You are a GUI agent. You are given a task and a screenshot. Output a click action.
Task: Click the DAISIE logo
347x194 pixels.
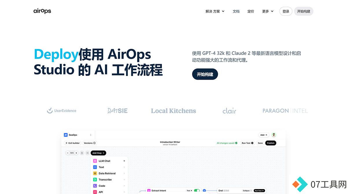tap(117, 111)
